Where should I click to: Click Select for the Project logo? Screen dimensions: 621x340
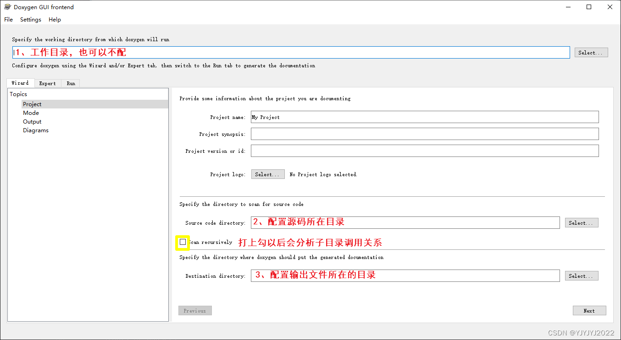tap(268, 174)
